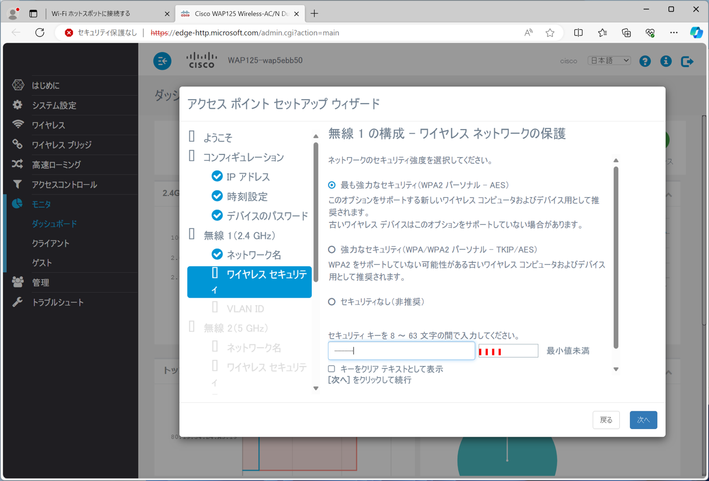
Task: Click scroll down arrow of wizard steps list
Action: click(316, 389)
